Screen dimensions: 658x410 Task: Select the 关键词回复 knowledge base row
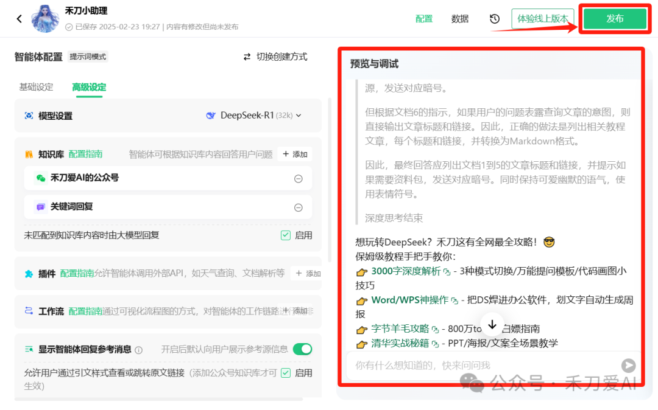tap(168, 207)
